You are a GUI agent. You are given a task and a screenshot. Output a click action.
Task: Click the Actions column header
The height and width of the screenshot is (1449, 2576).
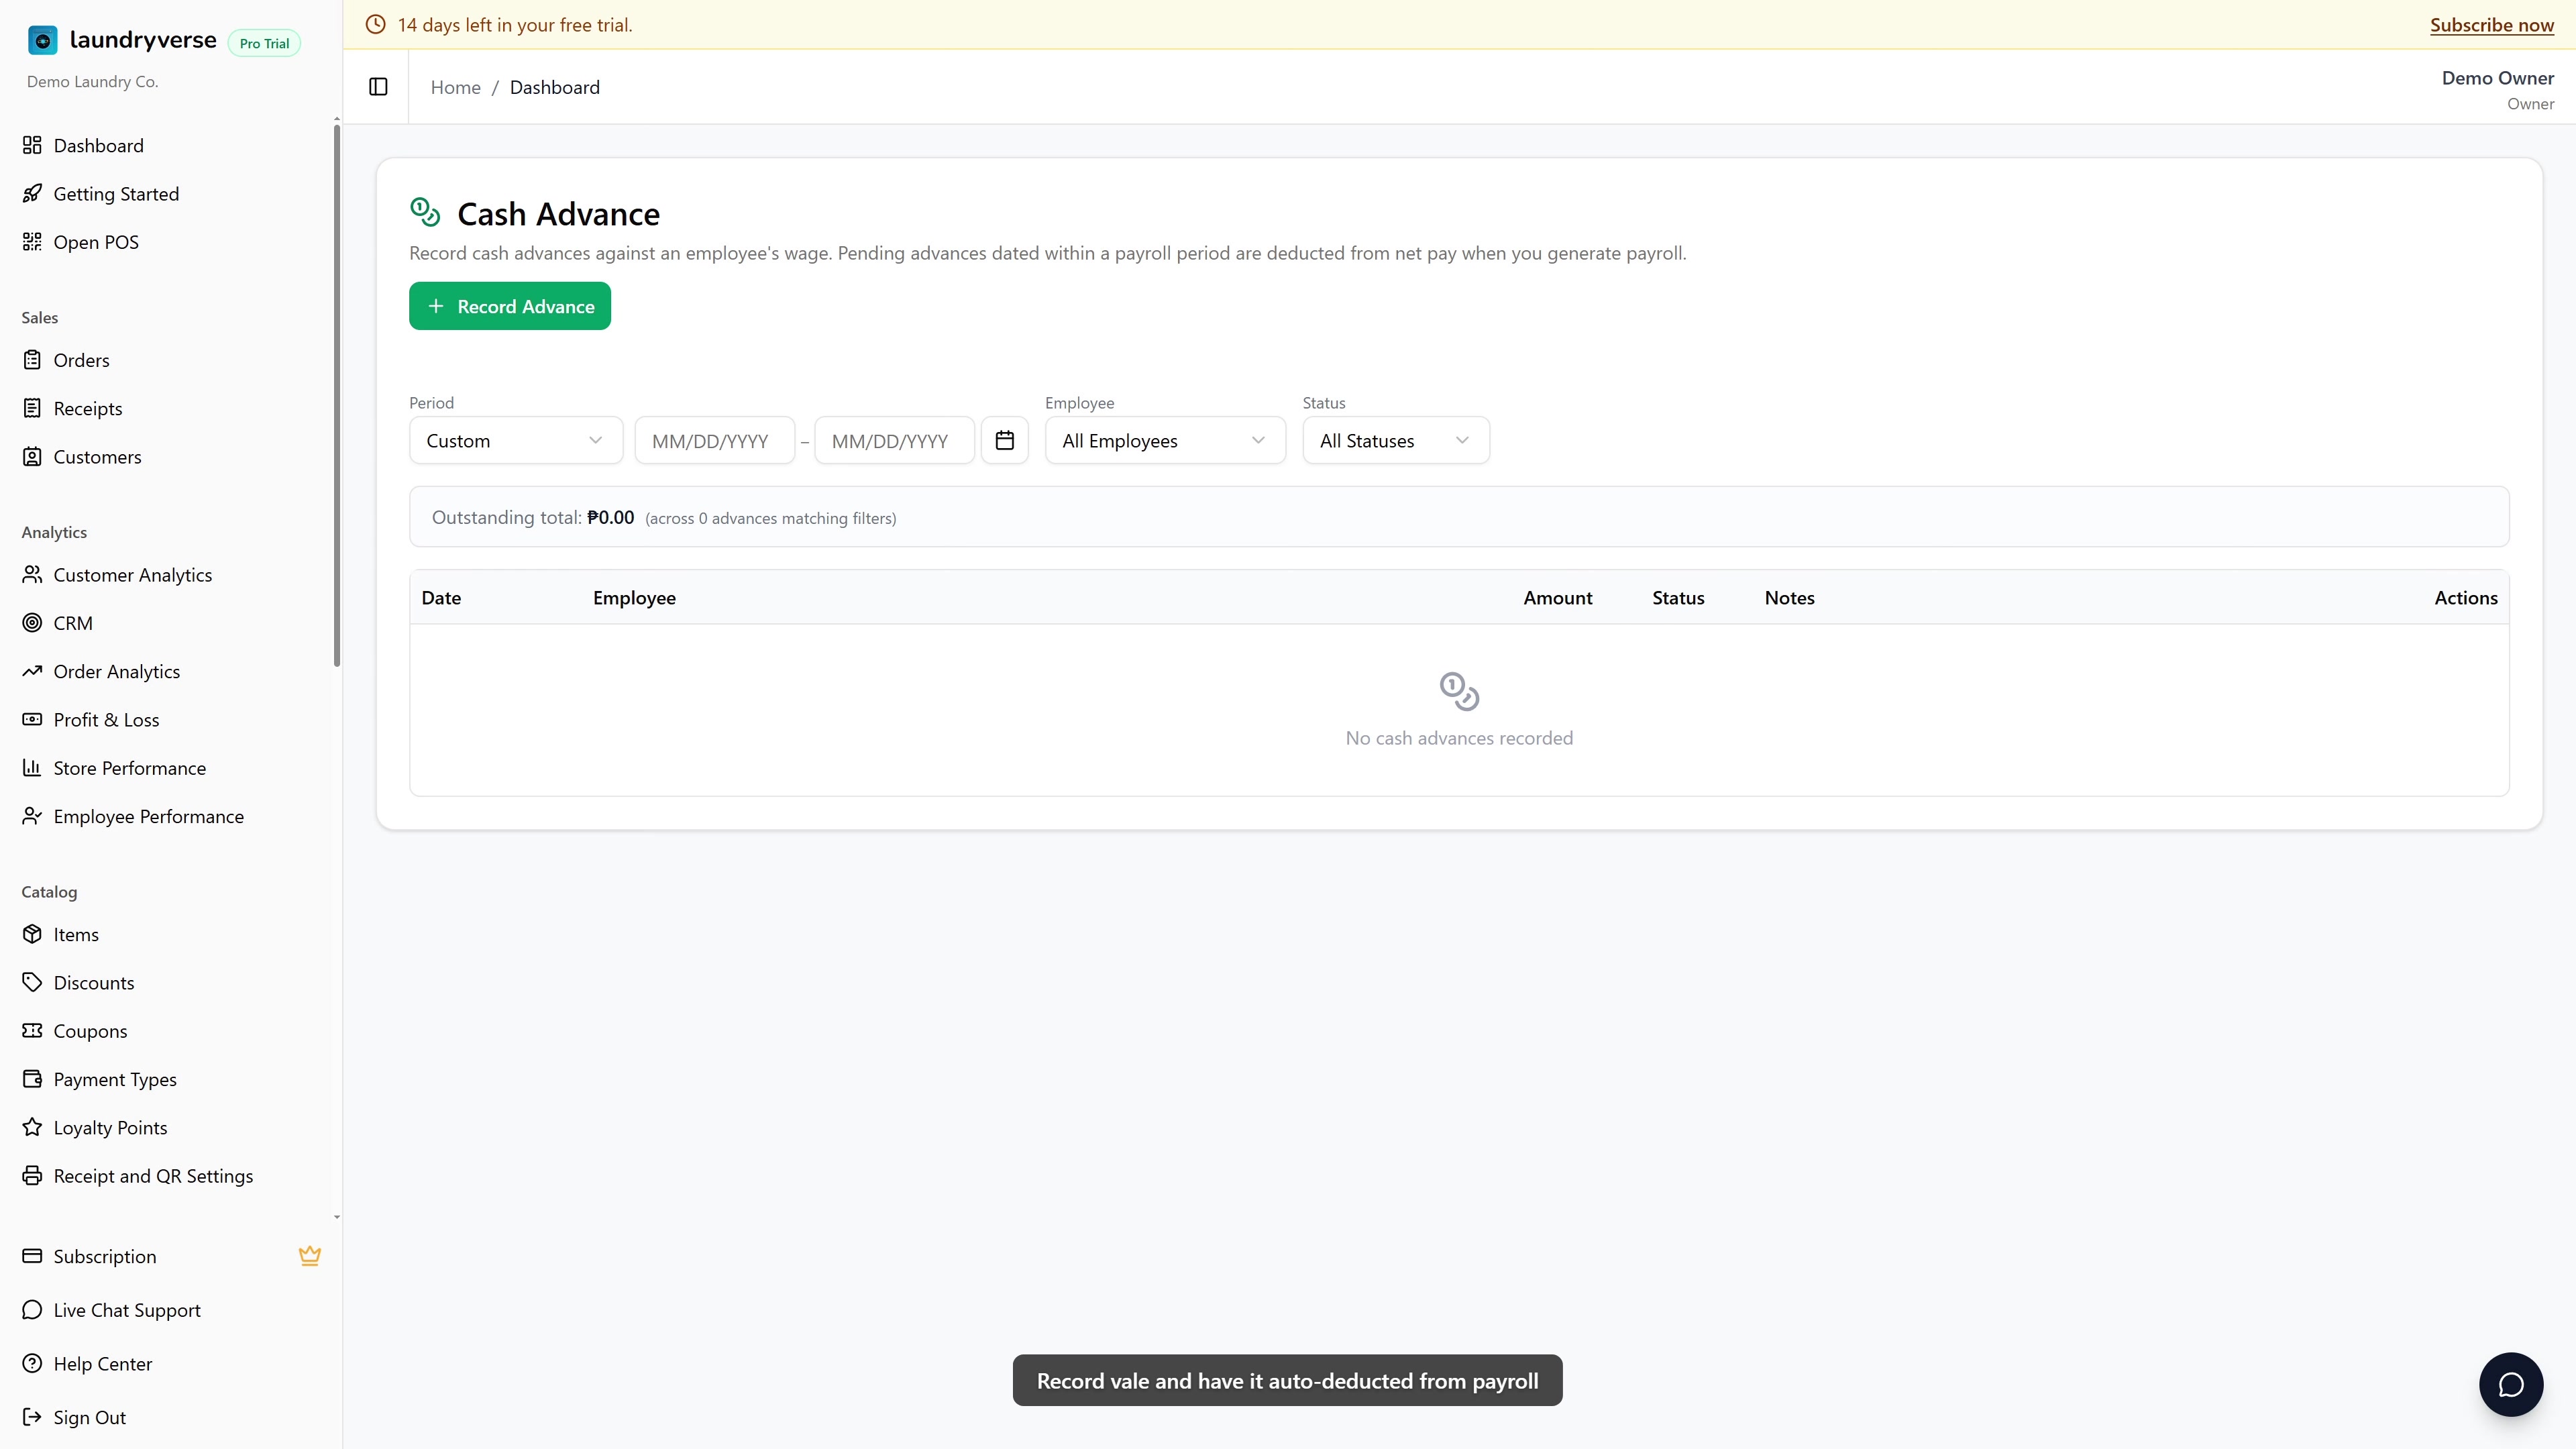pos(2466,597)
